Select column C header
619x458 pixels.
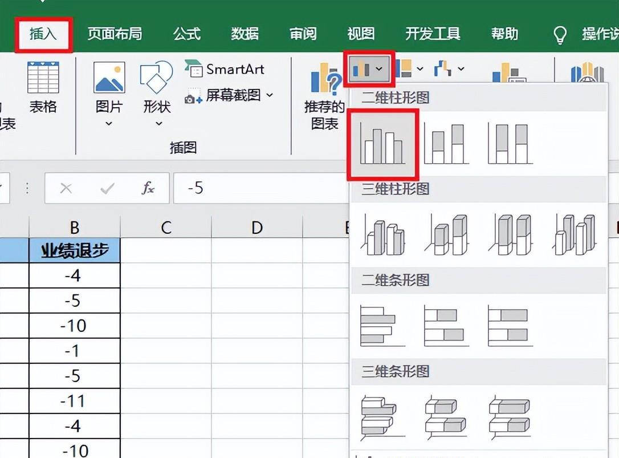(166, 227)
